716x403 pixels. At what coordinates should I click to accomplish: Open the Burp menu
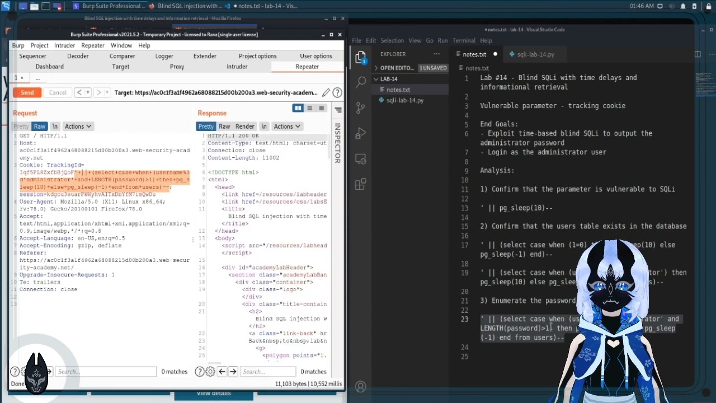click(x=18, y=45)
